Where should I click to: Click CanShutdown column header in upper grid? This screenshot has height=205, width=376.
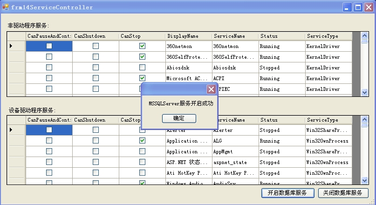tap(96, 36)
